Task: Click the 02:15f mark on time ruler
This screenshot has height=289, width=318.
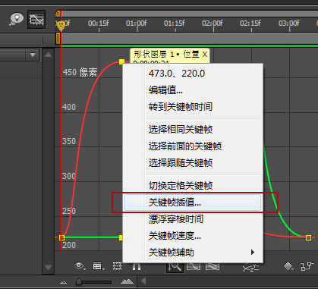Action: [250, 24]
